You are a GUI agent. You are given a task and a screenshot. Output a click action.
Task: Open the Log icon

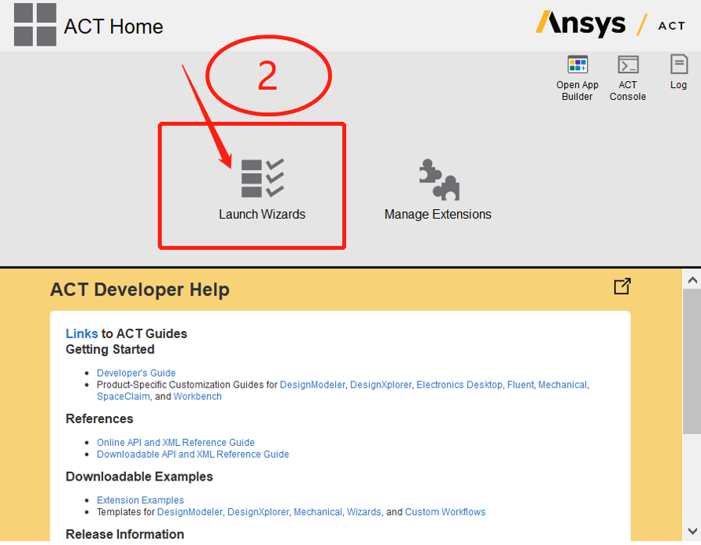coord(679,64)
